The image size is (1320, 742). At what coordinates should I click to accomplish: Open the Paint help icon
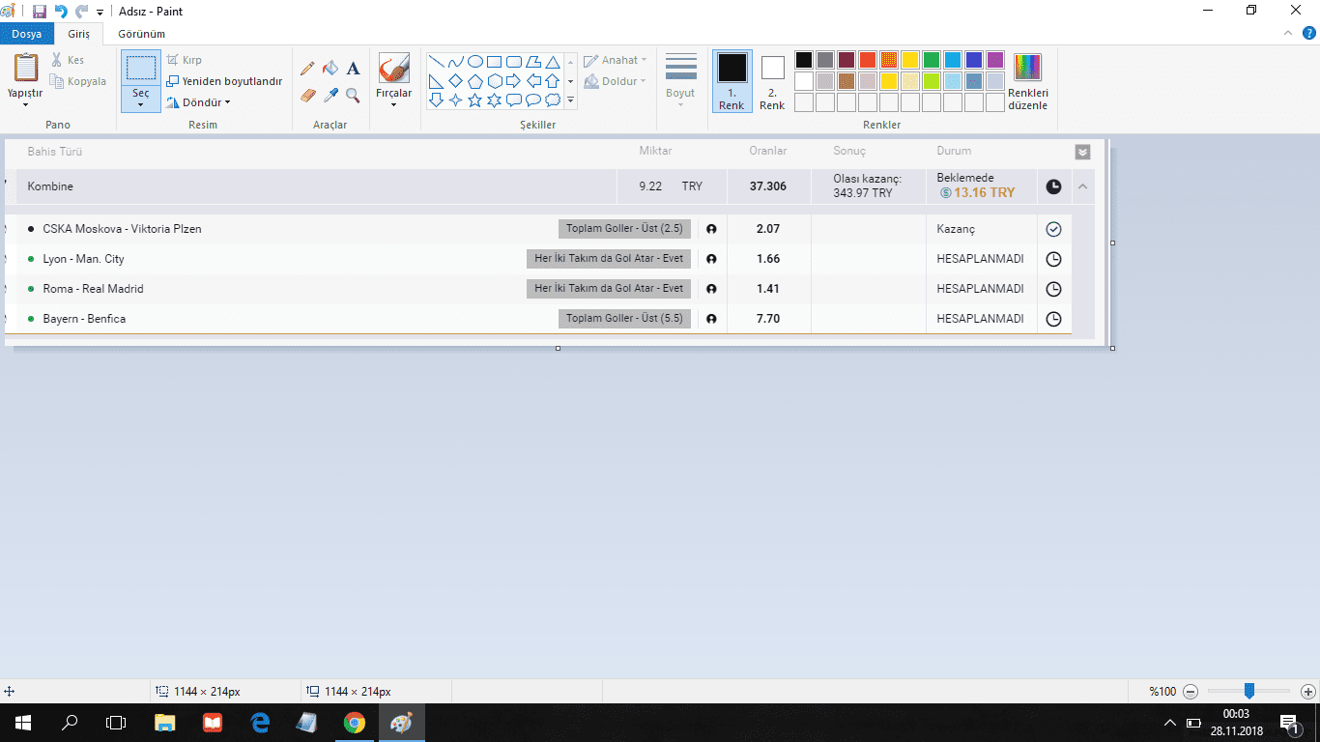point(1308,33)
